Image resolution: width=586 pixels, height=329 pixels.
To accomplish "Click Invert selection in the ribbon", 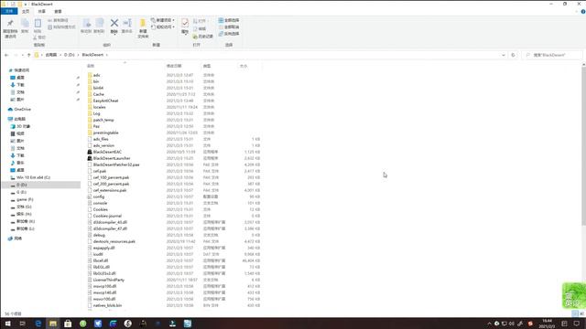I will pos(229,34).
